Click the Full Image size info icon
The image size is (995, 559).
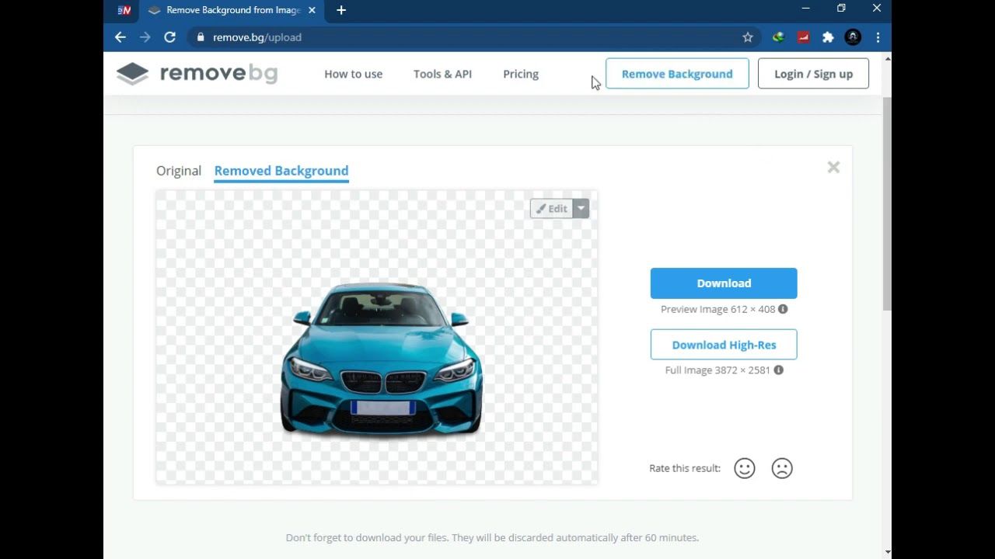tap(778, 370)
